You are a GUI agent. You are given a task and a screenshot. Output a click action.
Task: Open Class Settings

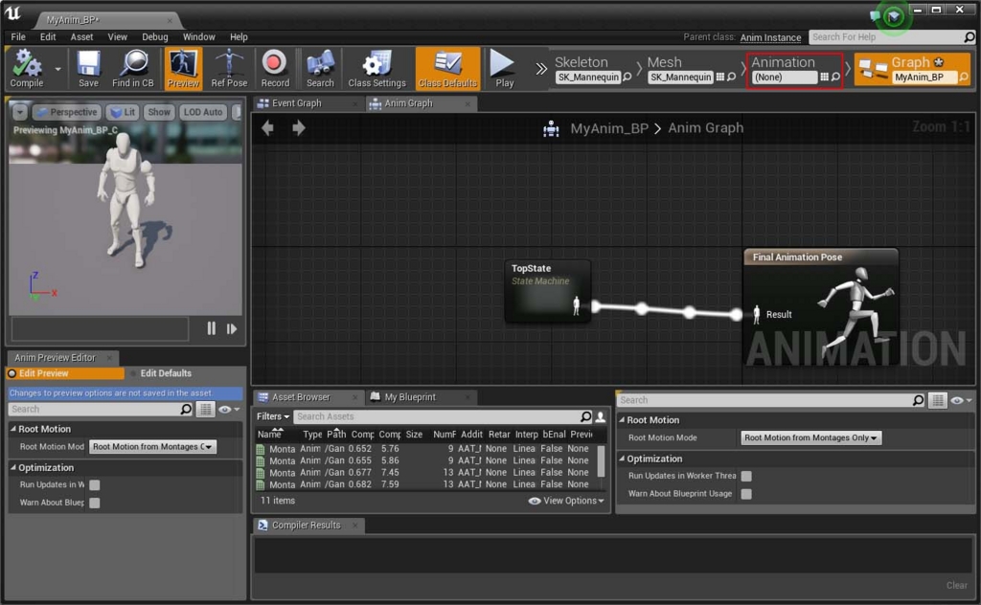376,69
